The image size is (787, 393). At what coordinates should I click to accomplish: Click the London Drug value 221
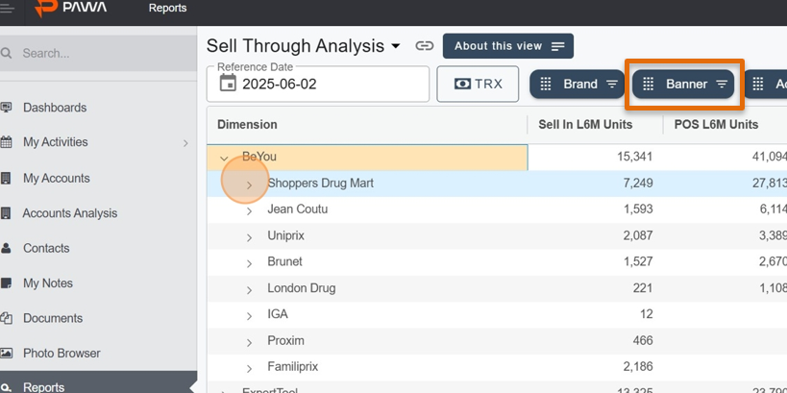coord(643,288)
